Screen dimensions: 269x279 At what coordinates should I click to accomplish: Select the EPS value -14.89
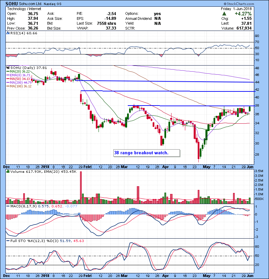pyautogui.click(x=110, y=18)
